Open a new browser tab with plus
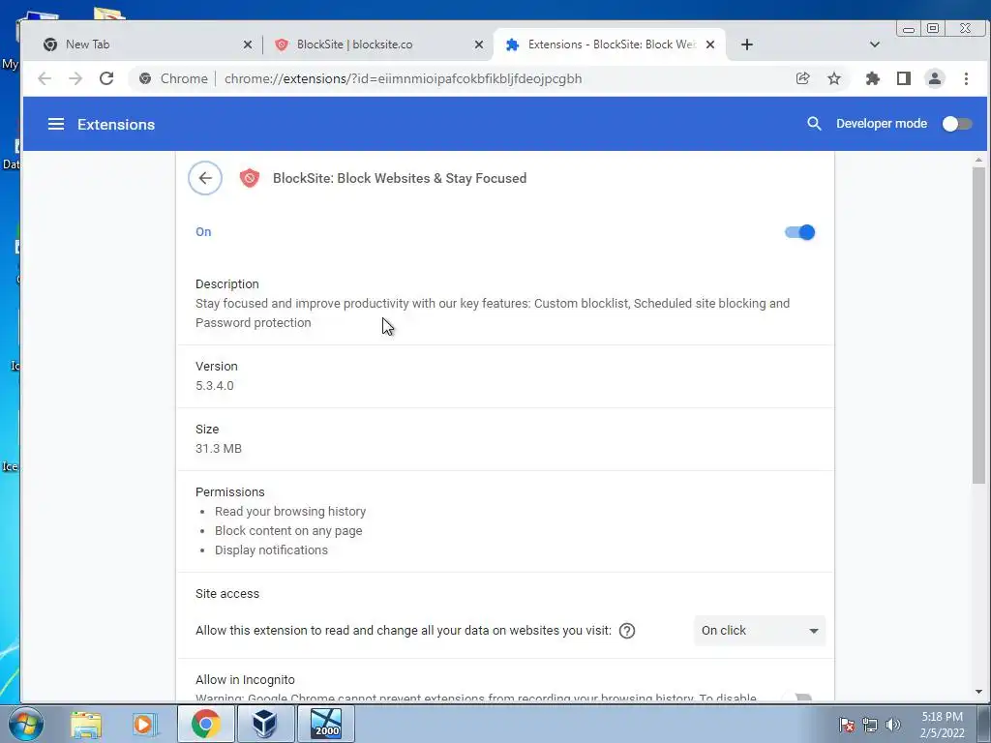 (x=747, y=45)
